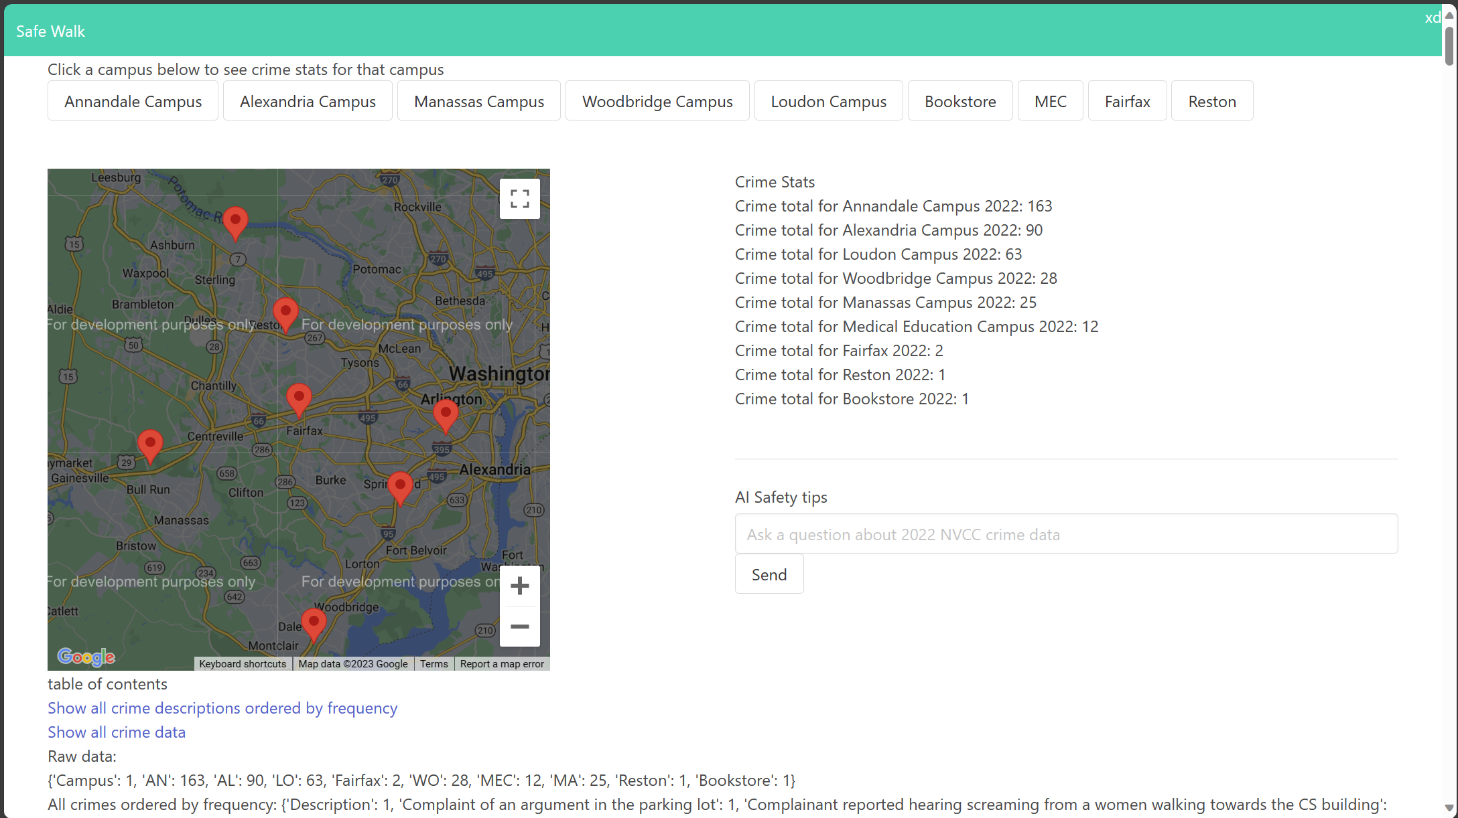The height and width of the screenshot is (818, 1458).
Task: Open the Show all crime data link
Action: point(117,732)
